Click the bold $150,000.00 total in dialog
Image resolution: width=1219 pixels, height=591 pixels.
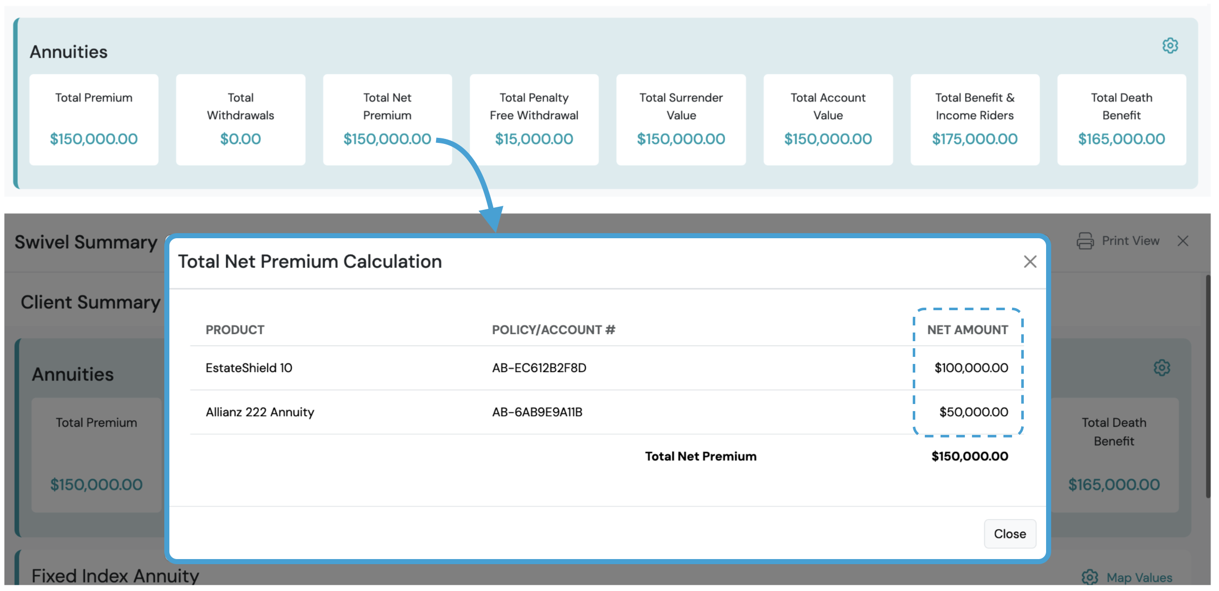[970, 456]
